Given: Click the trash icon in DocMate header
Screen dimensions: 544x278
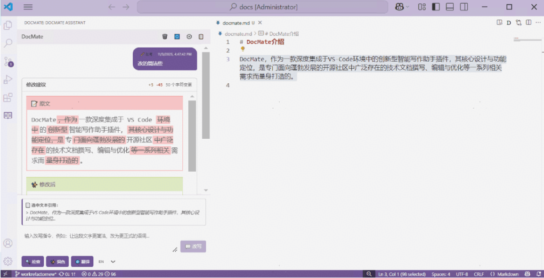Looking at the screenshot, I should [165, 37].
